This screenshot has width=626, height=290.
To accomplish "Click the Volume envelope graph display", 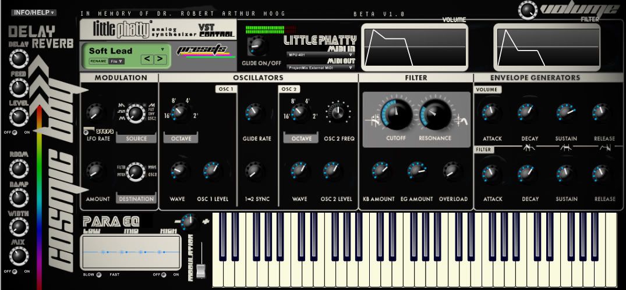I will 415,47.
